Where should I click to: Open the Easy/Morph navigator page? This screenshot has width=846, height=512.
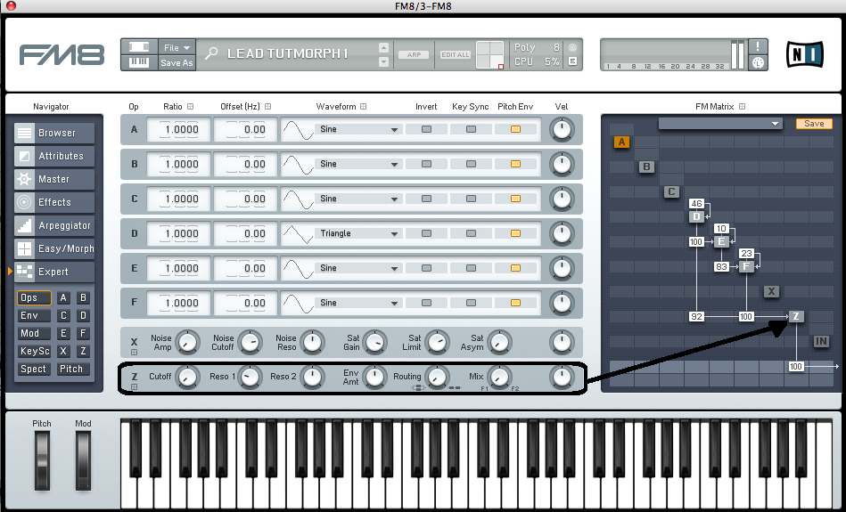tap(54, 248)
